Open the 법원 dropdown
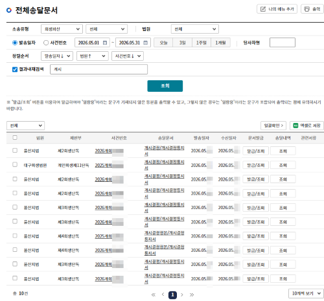 coord(195,29)
